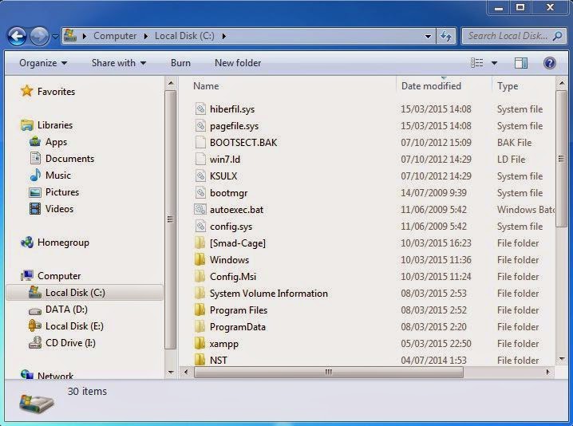Click the horizontal scrollbar thumb
The width and height of the screenshot is (573, 426).
[x=329, y=373]
